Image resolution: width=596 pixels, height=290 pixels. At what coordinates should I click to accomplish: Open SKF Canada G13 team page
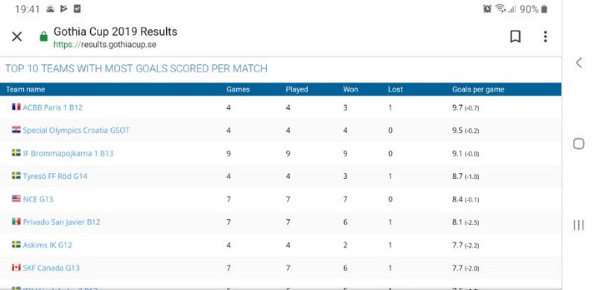51,268
